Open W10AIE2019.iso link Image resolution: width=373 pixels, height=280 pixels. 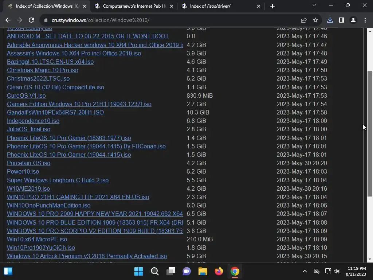pyautogui.click(x=28, y=188)
